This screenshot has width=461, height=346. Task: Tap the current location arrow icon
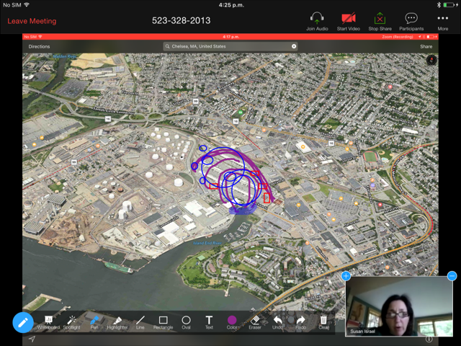click(x=32, y=339)
